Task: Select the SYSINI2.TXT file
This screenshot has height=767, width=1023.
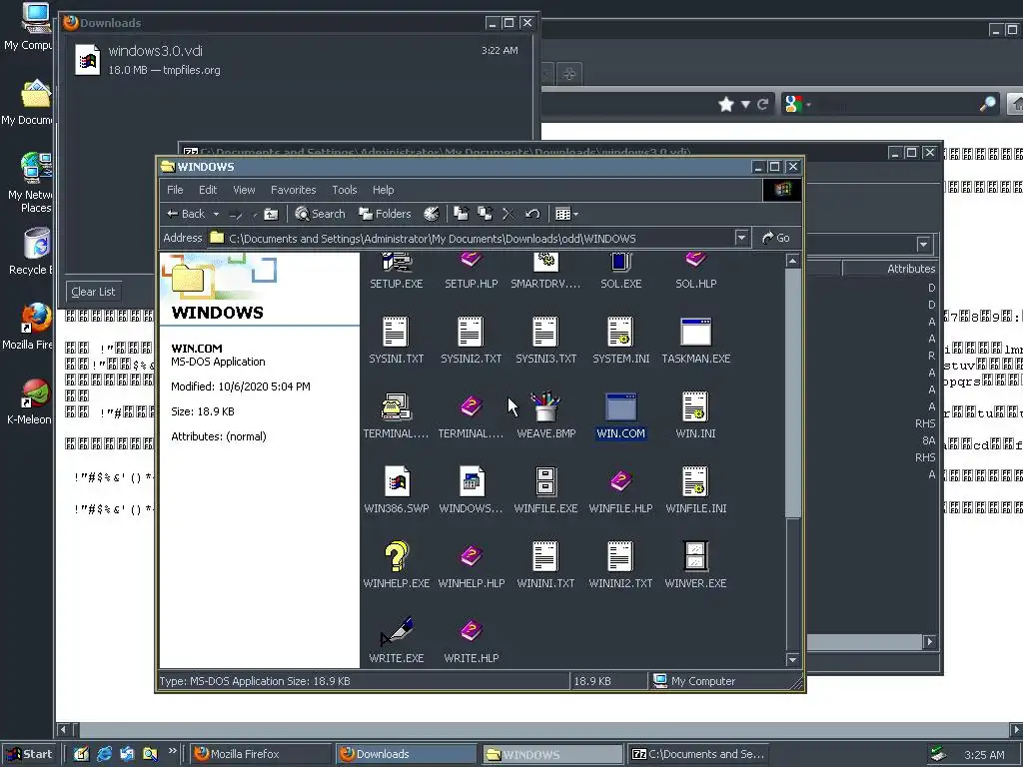Action: 472,341
